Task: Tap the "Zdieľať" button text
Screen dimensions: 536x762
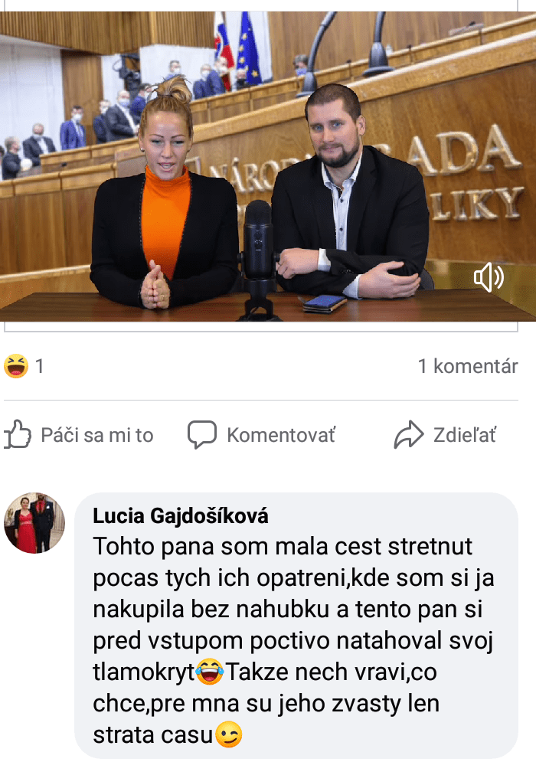Action: coord(465,435)
